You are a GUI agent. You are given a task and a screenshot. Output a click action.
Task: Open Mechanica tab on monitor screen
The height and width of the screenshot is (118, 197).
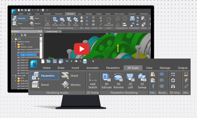[144, 14]
